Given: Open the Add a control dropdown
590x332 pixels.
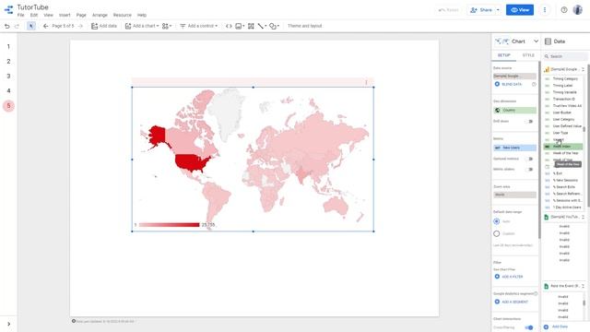Looking at the screenshot, I should pyautogui.click(x=198, y=26).
